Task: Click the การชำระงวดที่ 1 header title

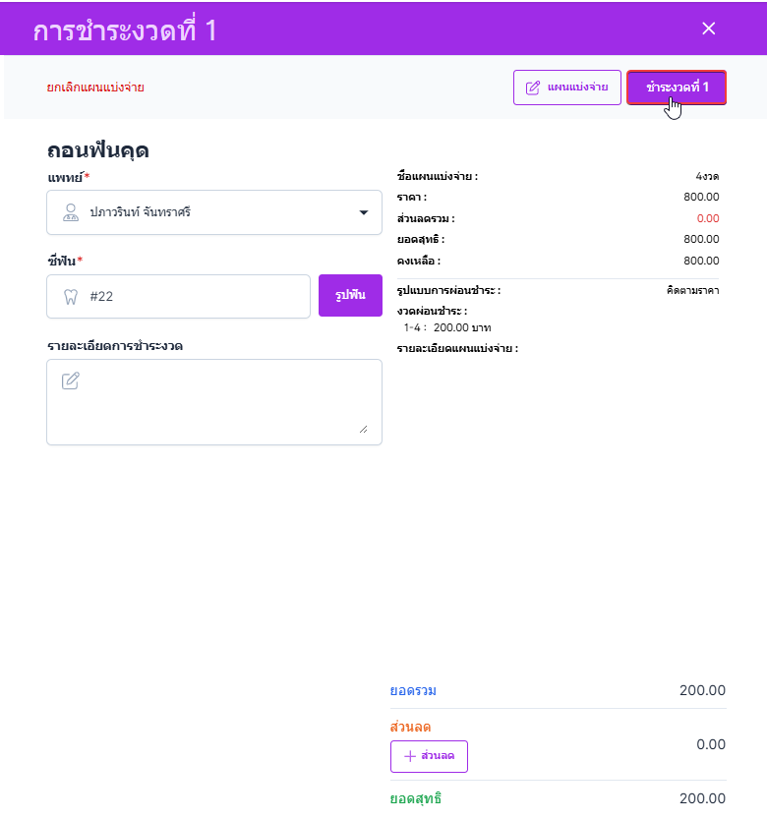Action: point(125,30)
